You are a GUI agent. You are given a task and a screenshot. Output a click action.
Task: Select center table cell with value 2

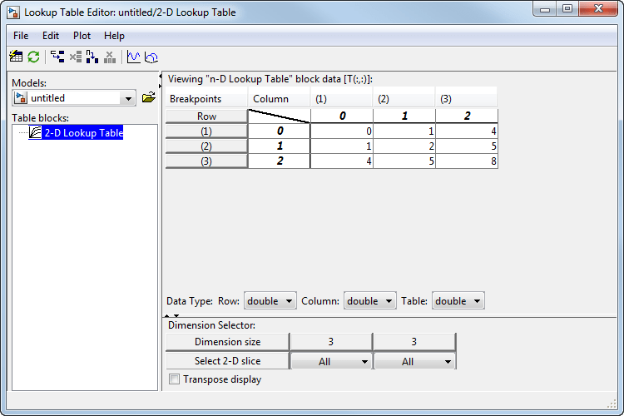click(x=404, y=146)
